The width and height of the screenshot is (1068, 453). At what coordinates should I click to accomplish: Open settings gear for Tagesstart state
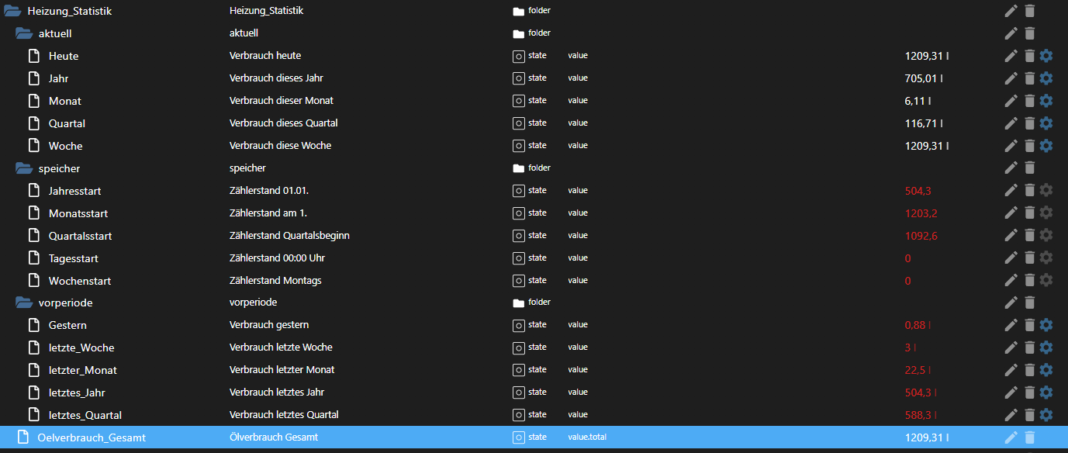coord(1046,258)
